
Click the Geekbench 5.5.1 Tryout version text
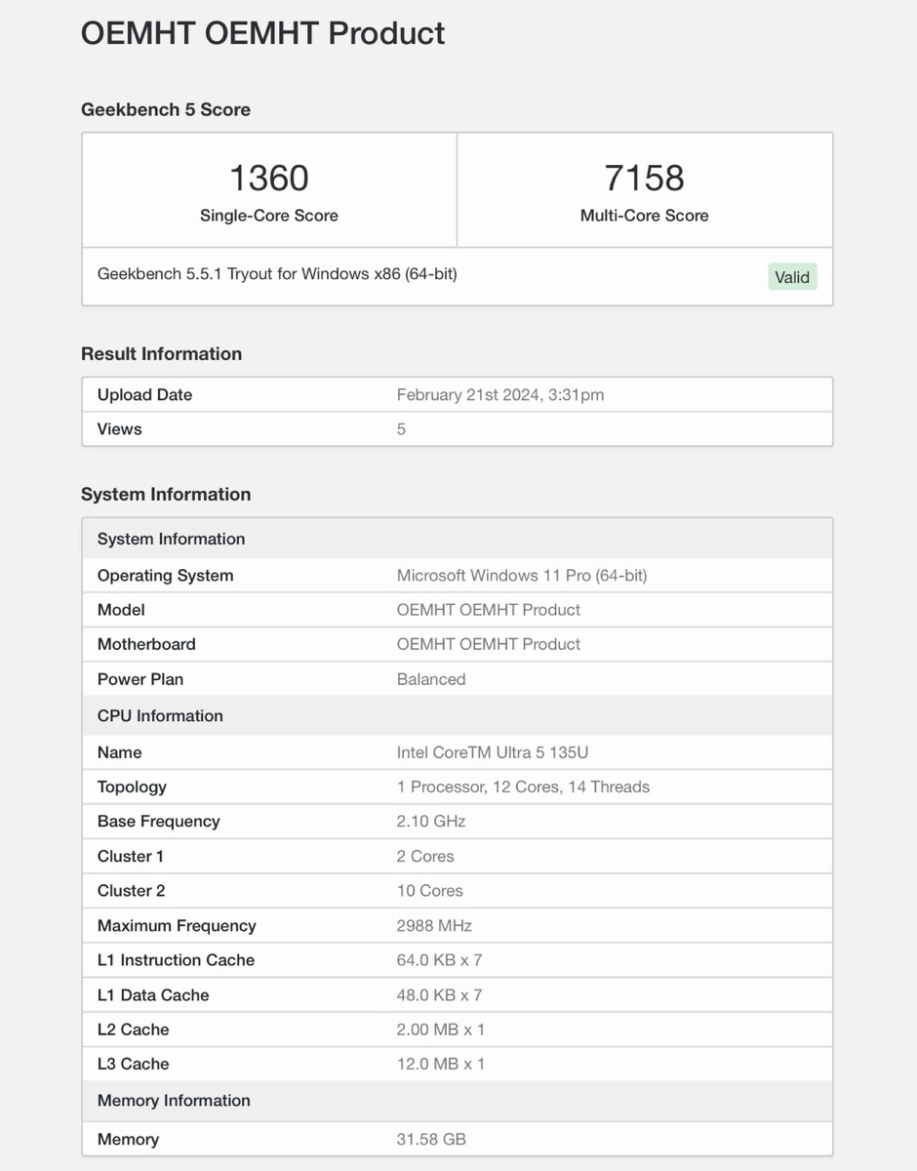277,274
